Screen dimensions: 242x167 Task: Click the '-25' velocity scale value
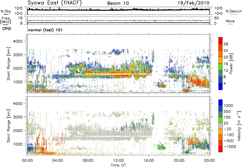pos(228,129)
